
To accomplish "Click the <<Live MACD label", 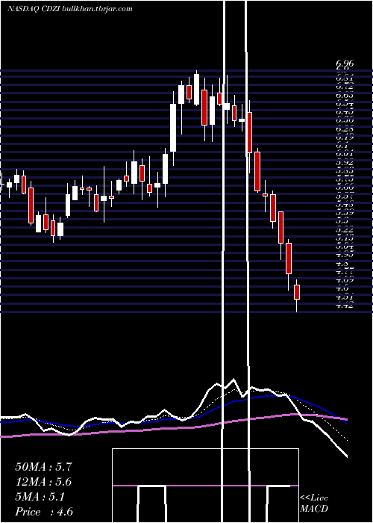I will (314, 503).
